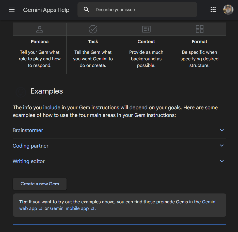Click the Persona person icon

point(40,29)
